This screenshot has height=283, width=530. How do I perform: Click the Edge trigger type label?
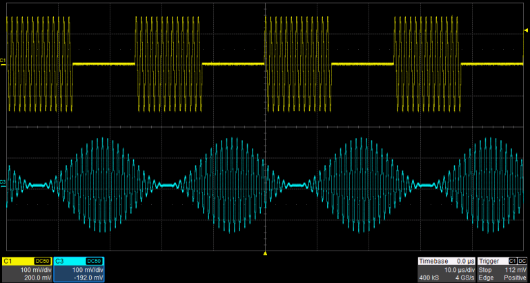coord(487,277)
